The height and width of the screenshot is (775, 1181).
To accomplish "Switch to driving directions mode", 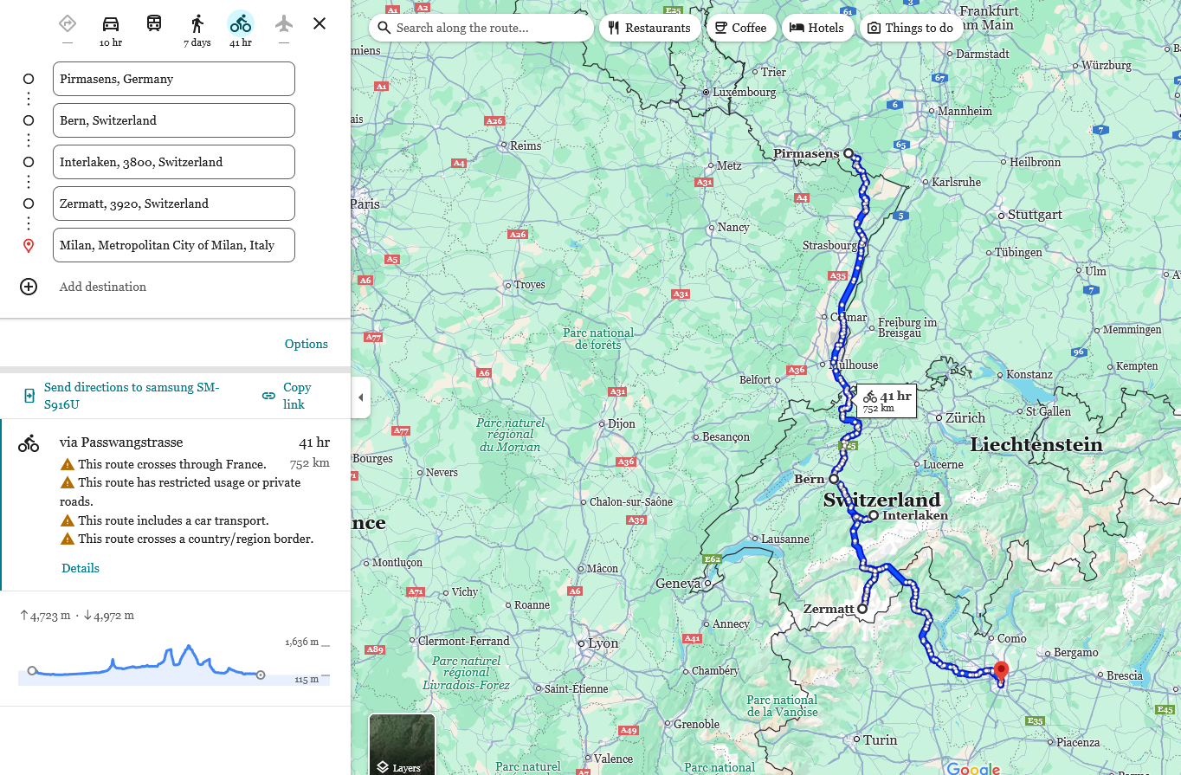I will tap(111, 23).
